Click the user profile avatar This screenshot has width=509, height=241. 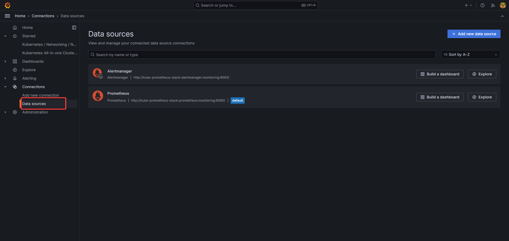(503, 5)
